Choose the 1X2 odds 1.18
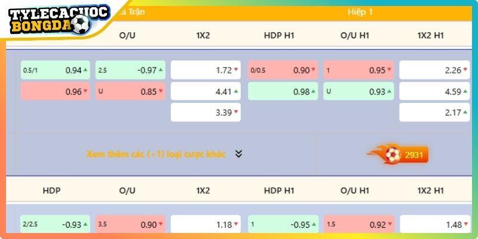 (206, 225)
